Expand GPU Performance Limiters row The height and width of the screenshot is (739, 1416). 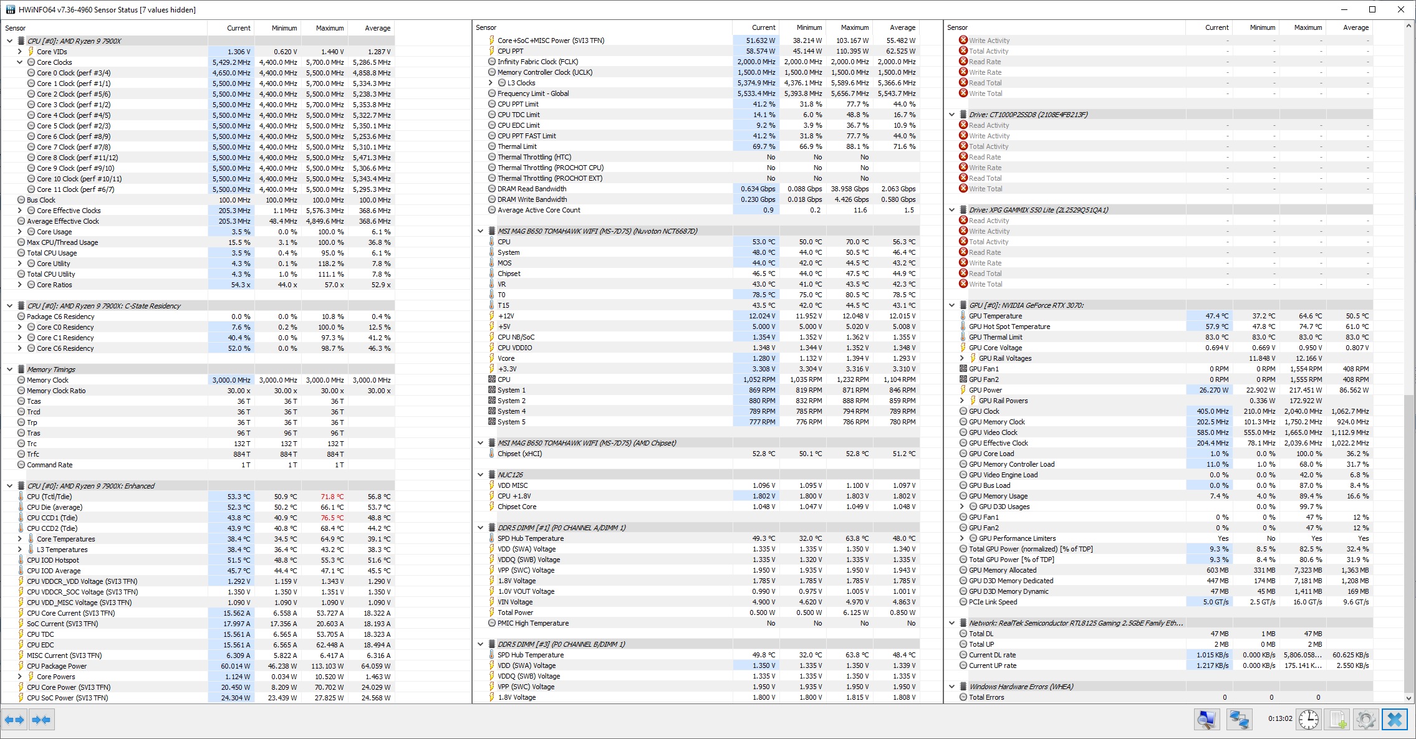coord(961,538)
